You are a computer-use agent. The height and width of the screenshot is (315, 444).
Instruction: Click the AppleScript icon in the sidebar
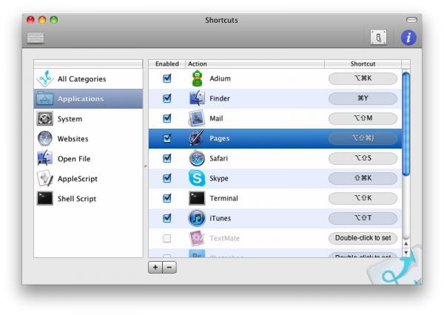44,178
